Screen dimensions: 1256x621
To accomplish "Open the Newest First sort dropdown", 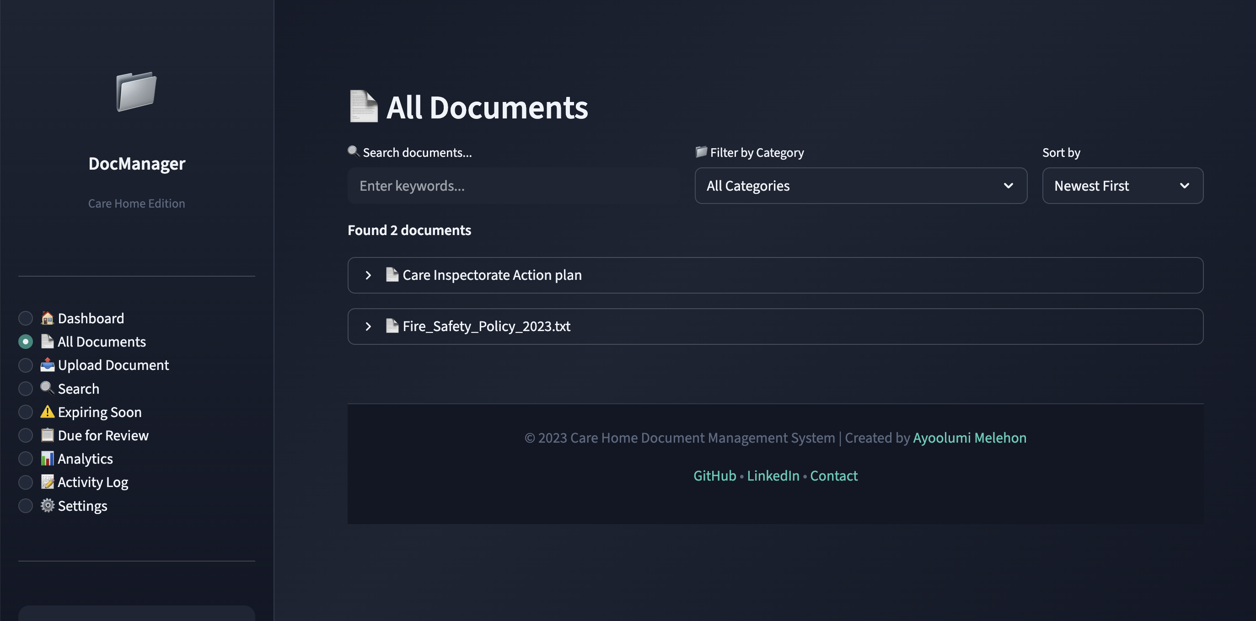I will pyautogui.click(x=1122, y=186).
